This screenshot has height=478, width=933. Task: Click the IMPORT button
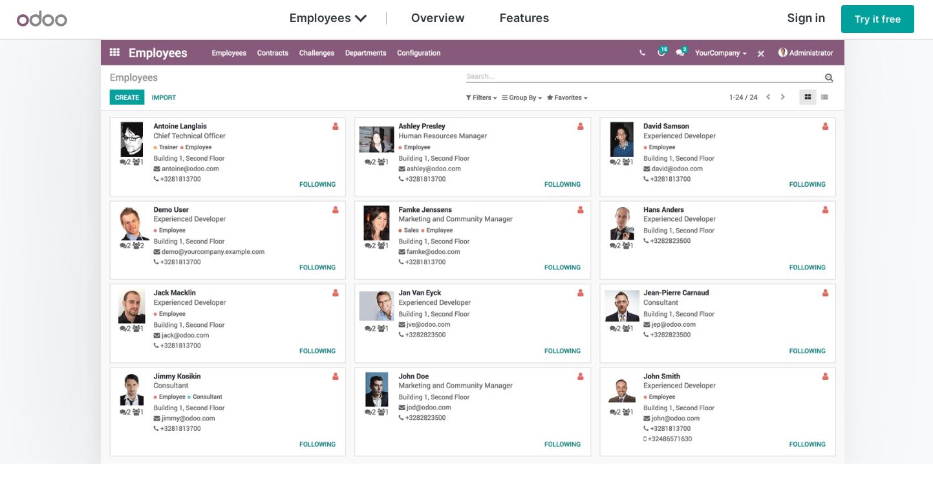click(164, 98)
